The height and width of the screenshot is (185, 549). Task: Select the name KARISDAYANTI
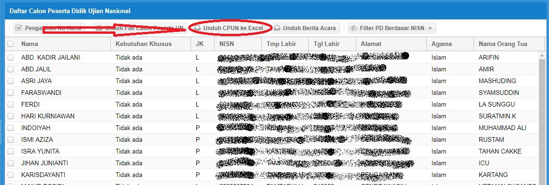43,175
